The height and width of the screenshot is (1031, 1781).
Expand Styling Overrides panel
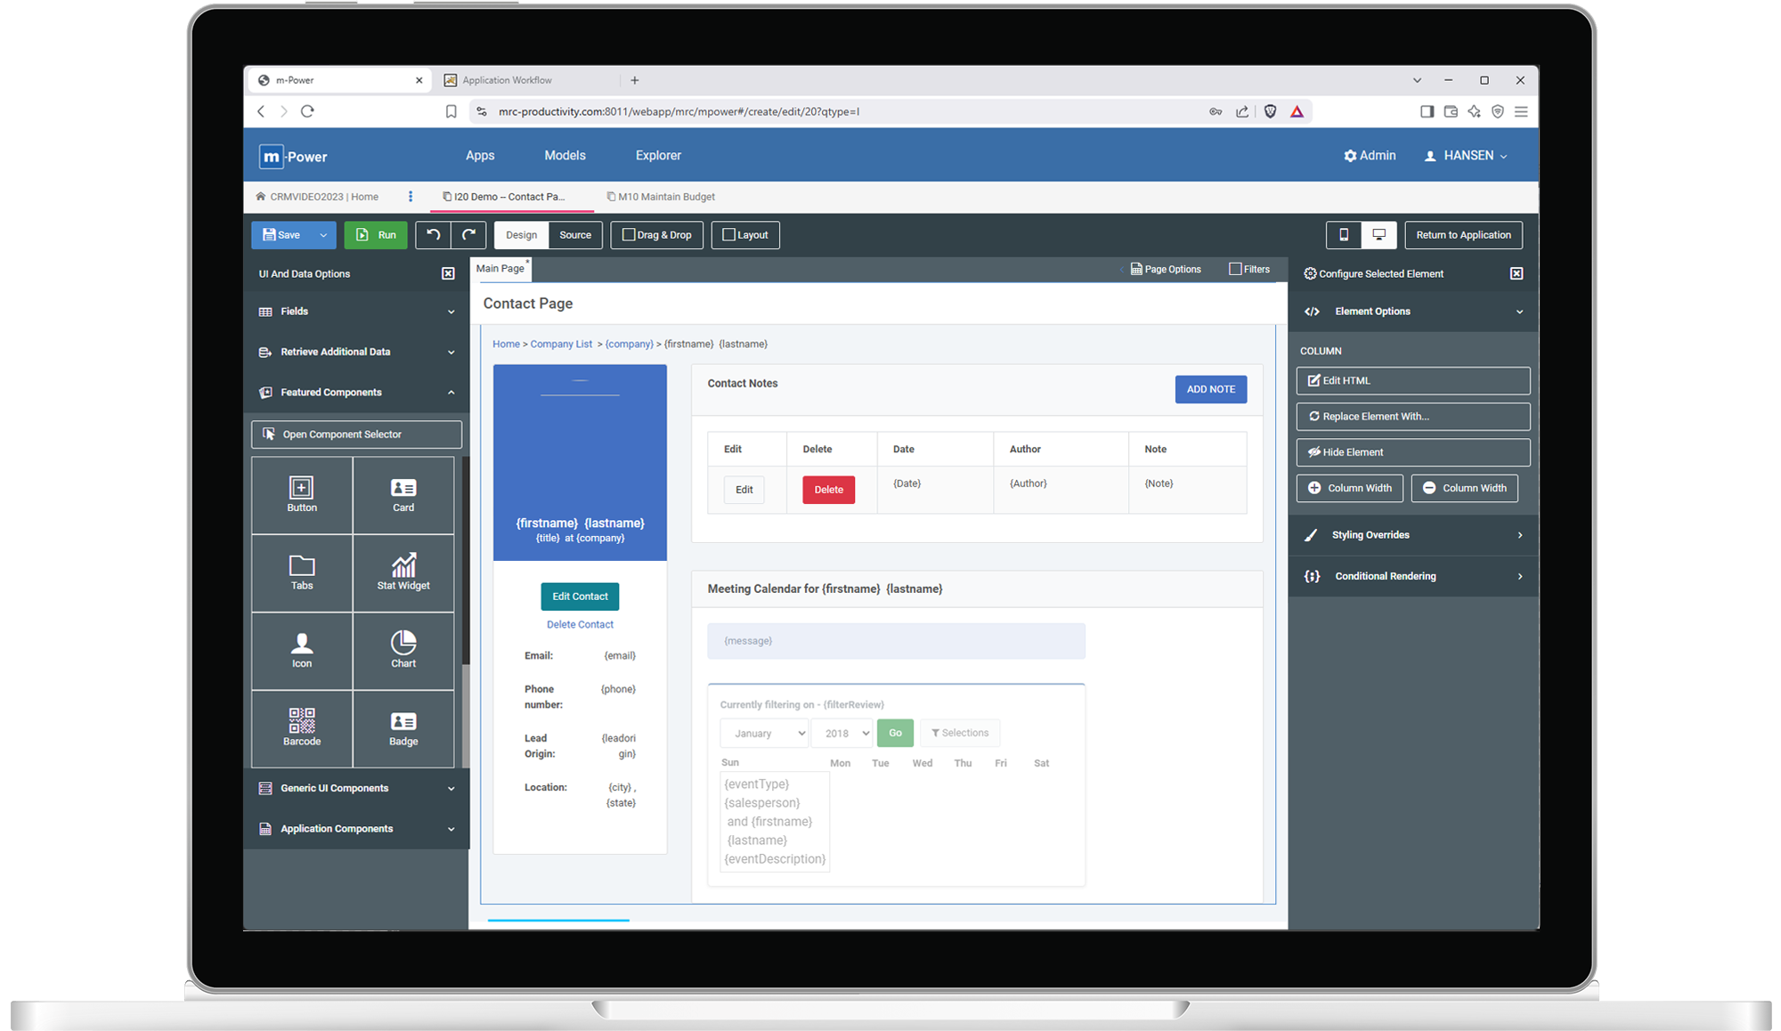[x=1413, y=535]
